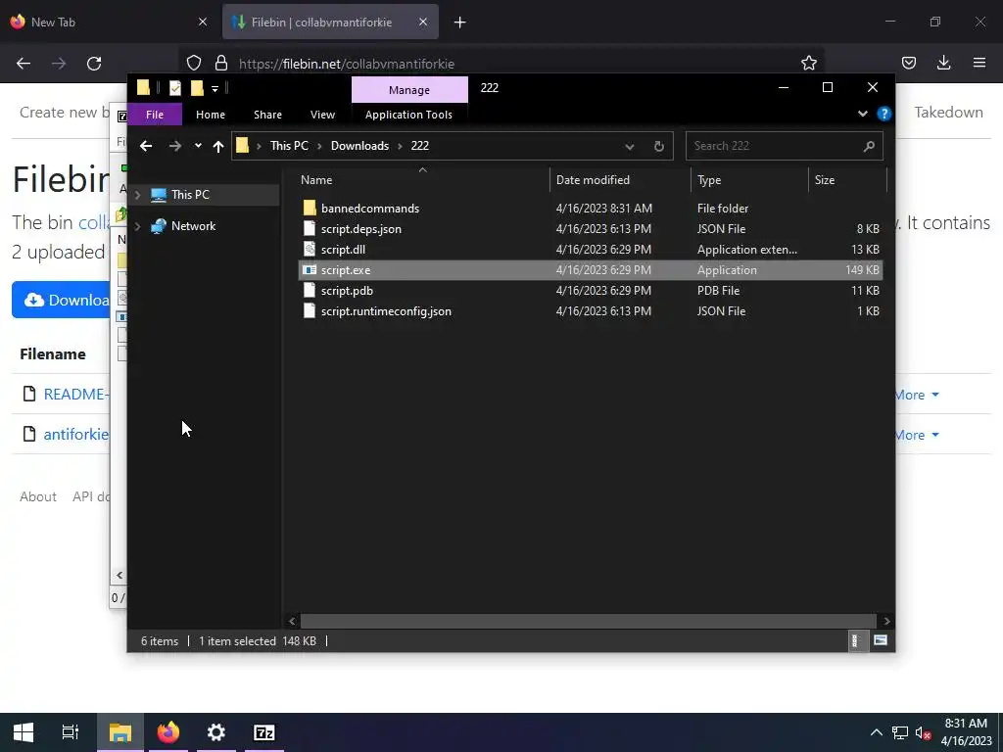Viewport: 1003px width, 752px height.
Task: Open Task View on taskbar
Action: point(71,732)
